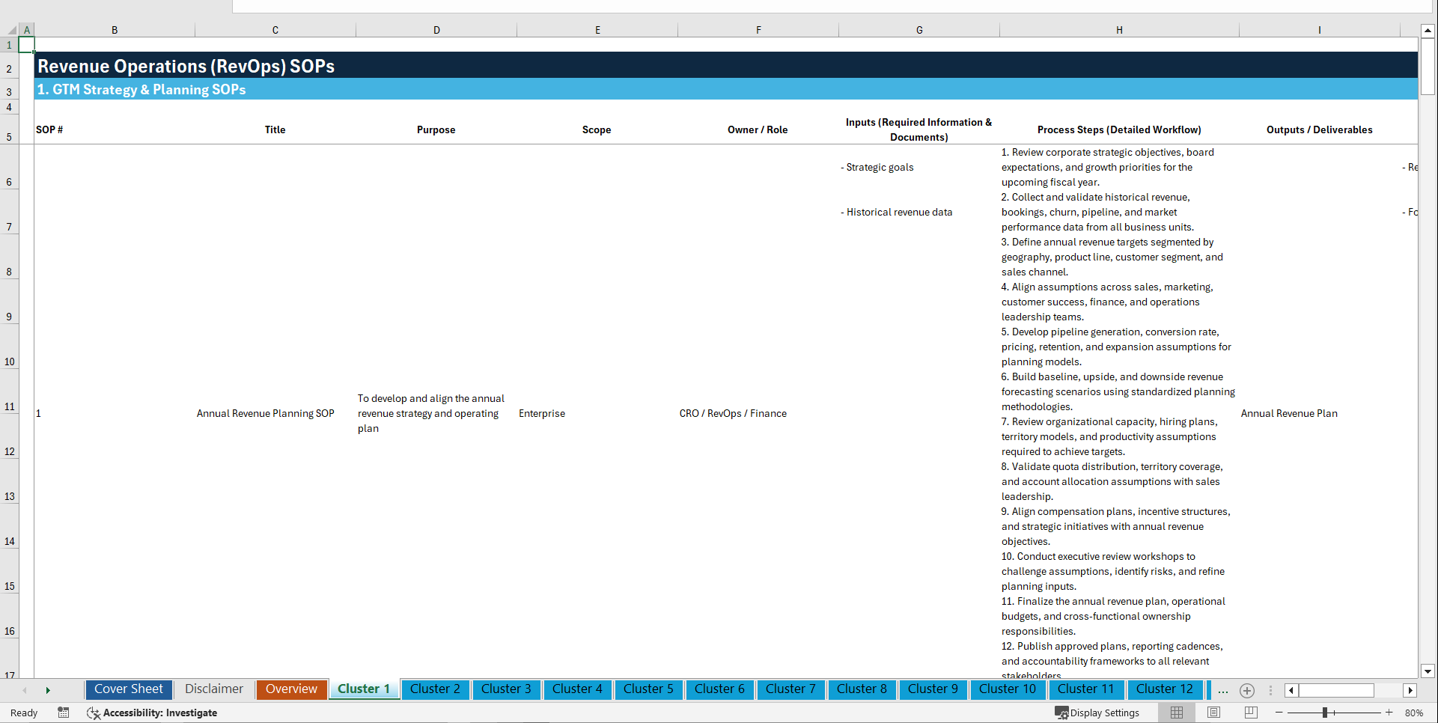Show more sheet tabs ellipsis
1438x723 pixels.
[1223, 690]
